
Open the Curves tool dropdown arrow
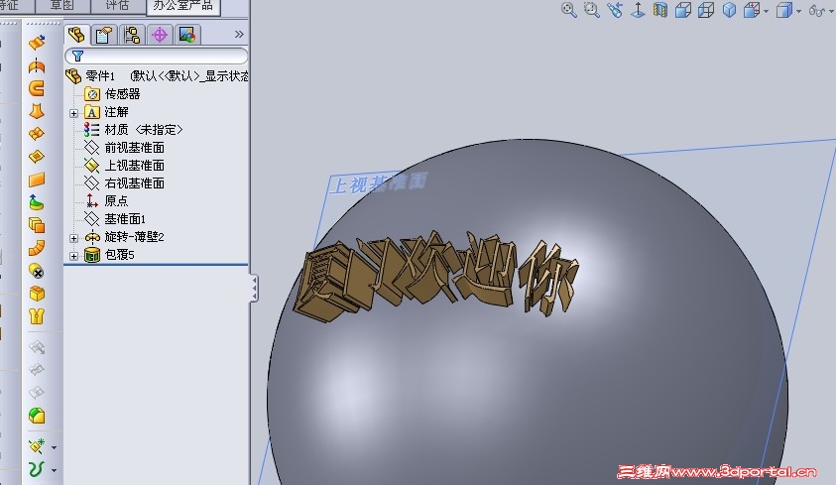[54, 470]
